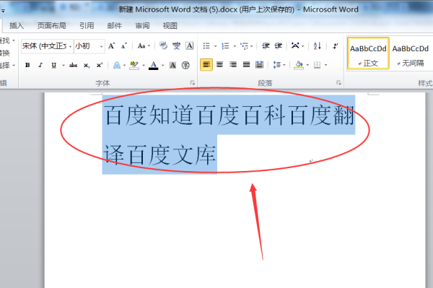Toggle Underline formatting
This screenshot has height=288, width=433.
[54, 65]
